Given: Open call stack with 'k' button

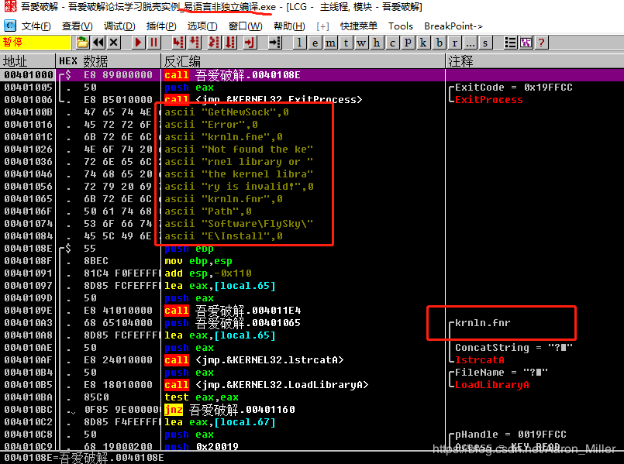Looking at the screenshot, I should pos(424,43).
